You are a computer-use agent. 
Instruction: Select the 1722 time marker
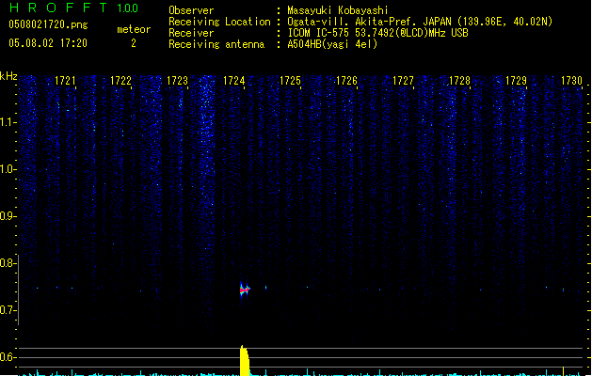point(120,82)
